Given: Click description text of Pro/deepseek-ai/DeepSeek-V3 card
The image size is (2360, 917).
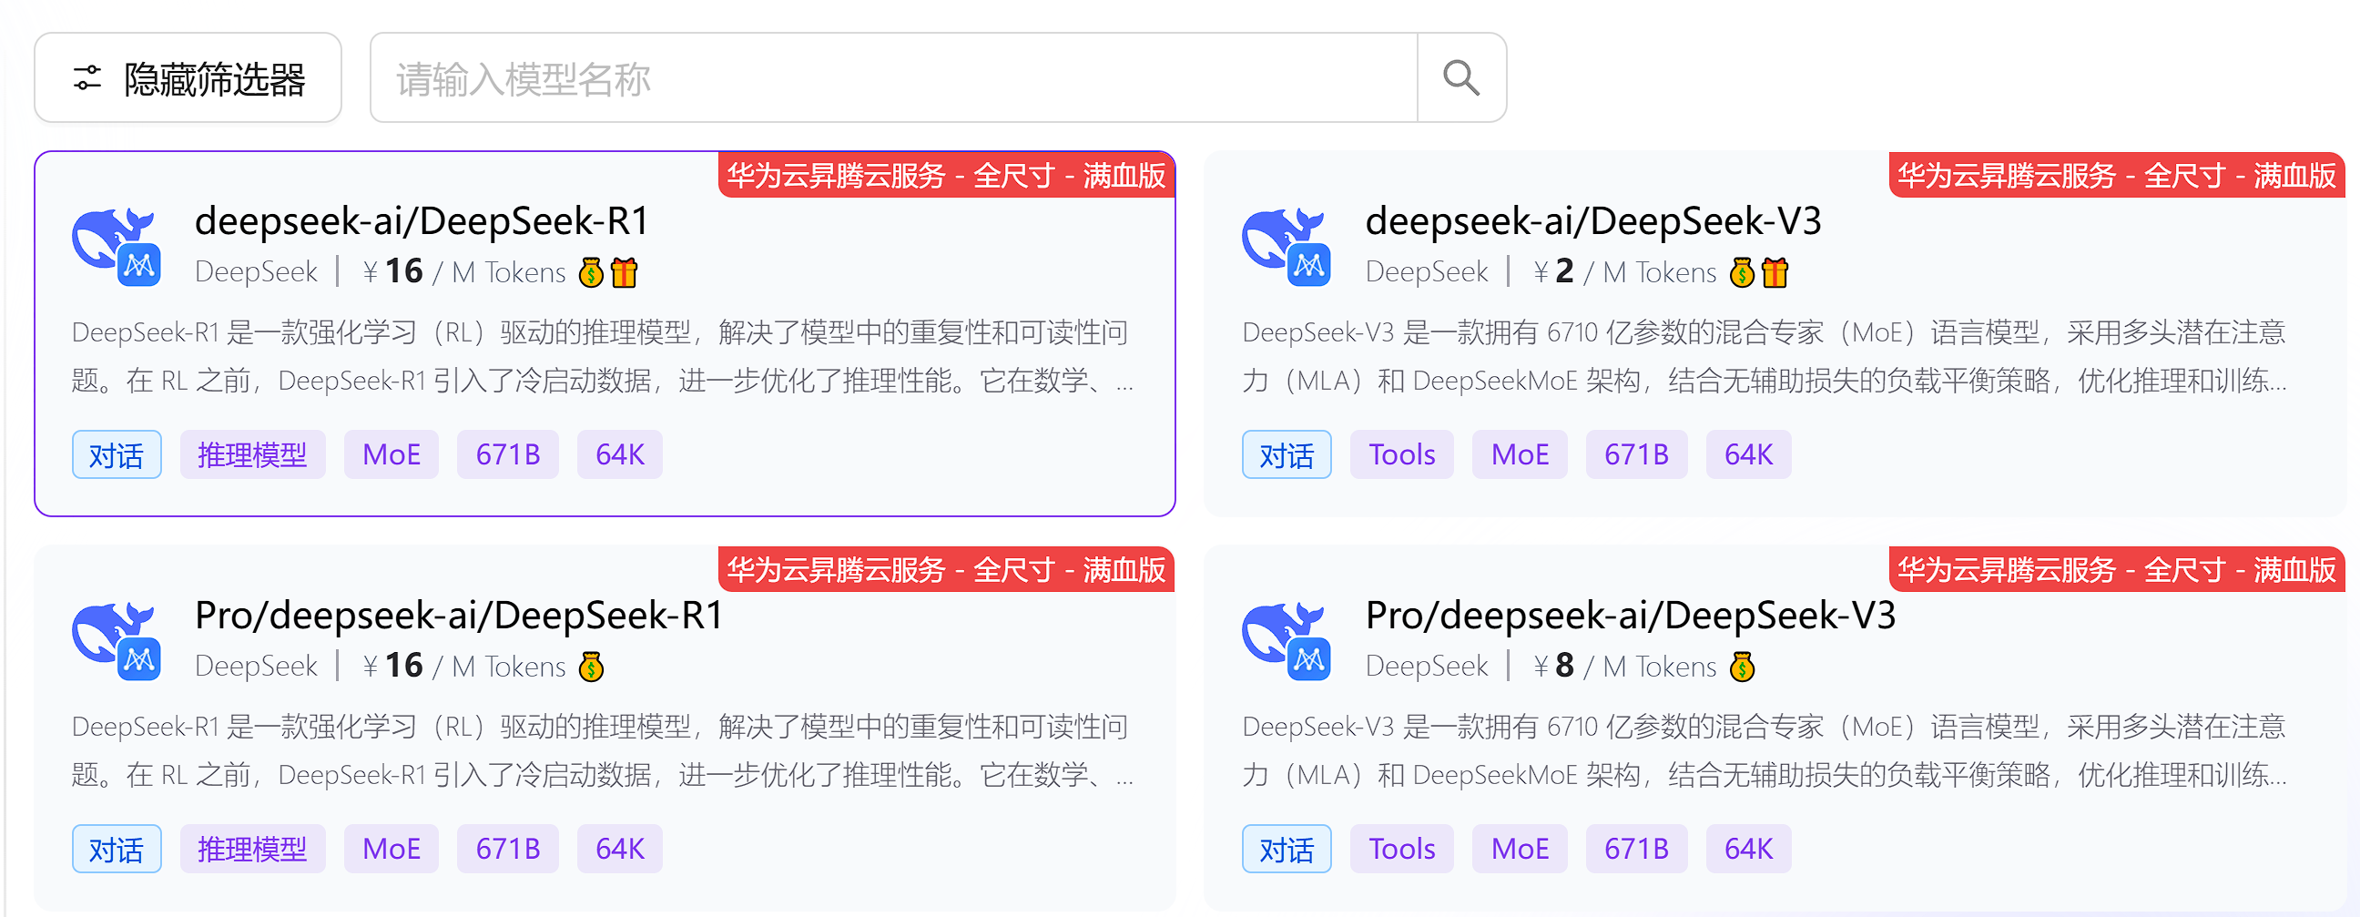Looking at the screenshot, I should (x=1765, y=750).
